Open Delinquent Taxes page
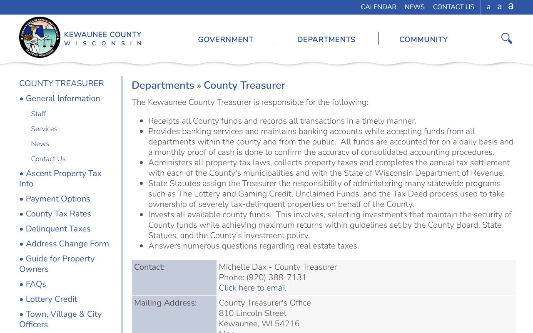This screenshot has width=533, height=333. [x=58, y=229]
